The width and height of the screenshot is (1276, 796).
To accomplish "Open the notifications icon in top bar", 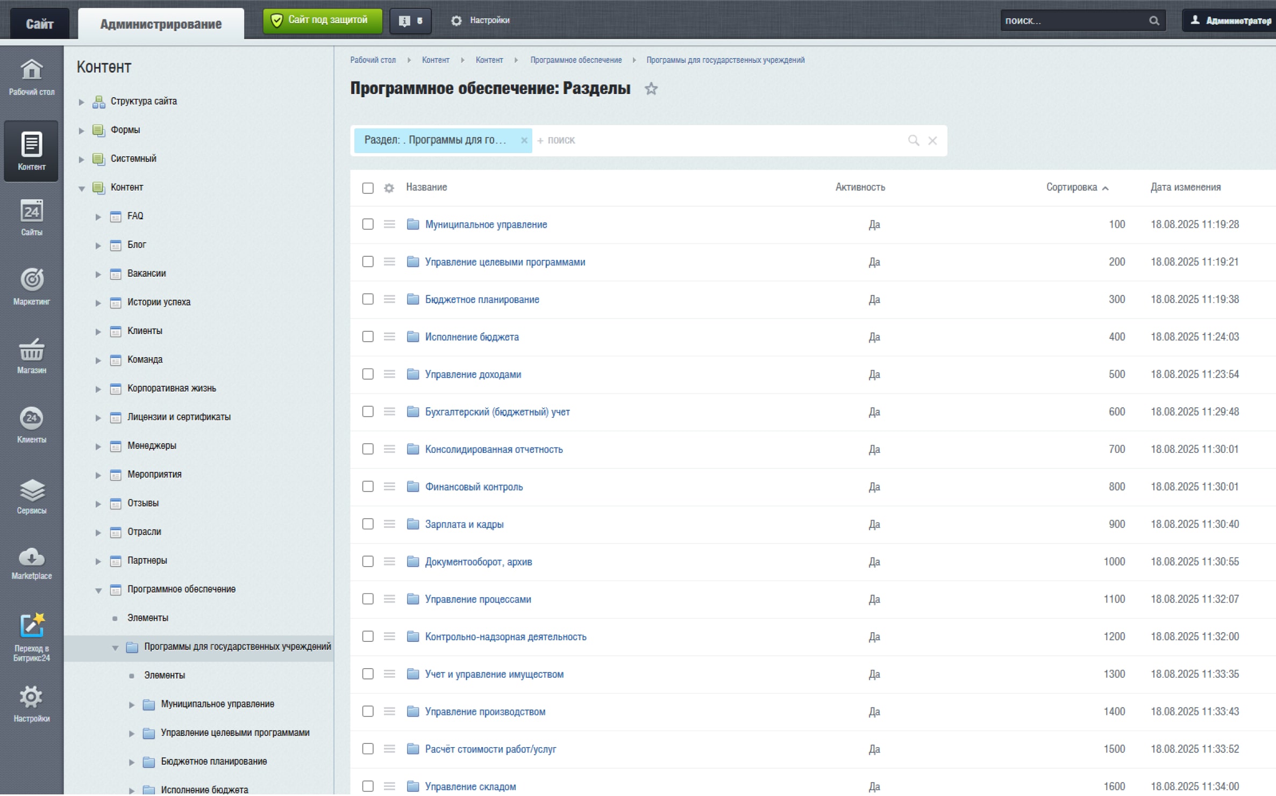I will (410, 21).
